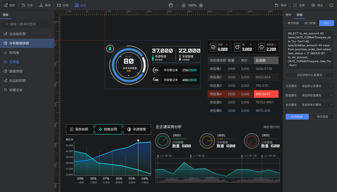
Task: Select the 右边柱形图 layer
Action: point(27,80)
